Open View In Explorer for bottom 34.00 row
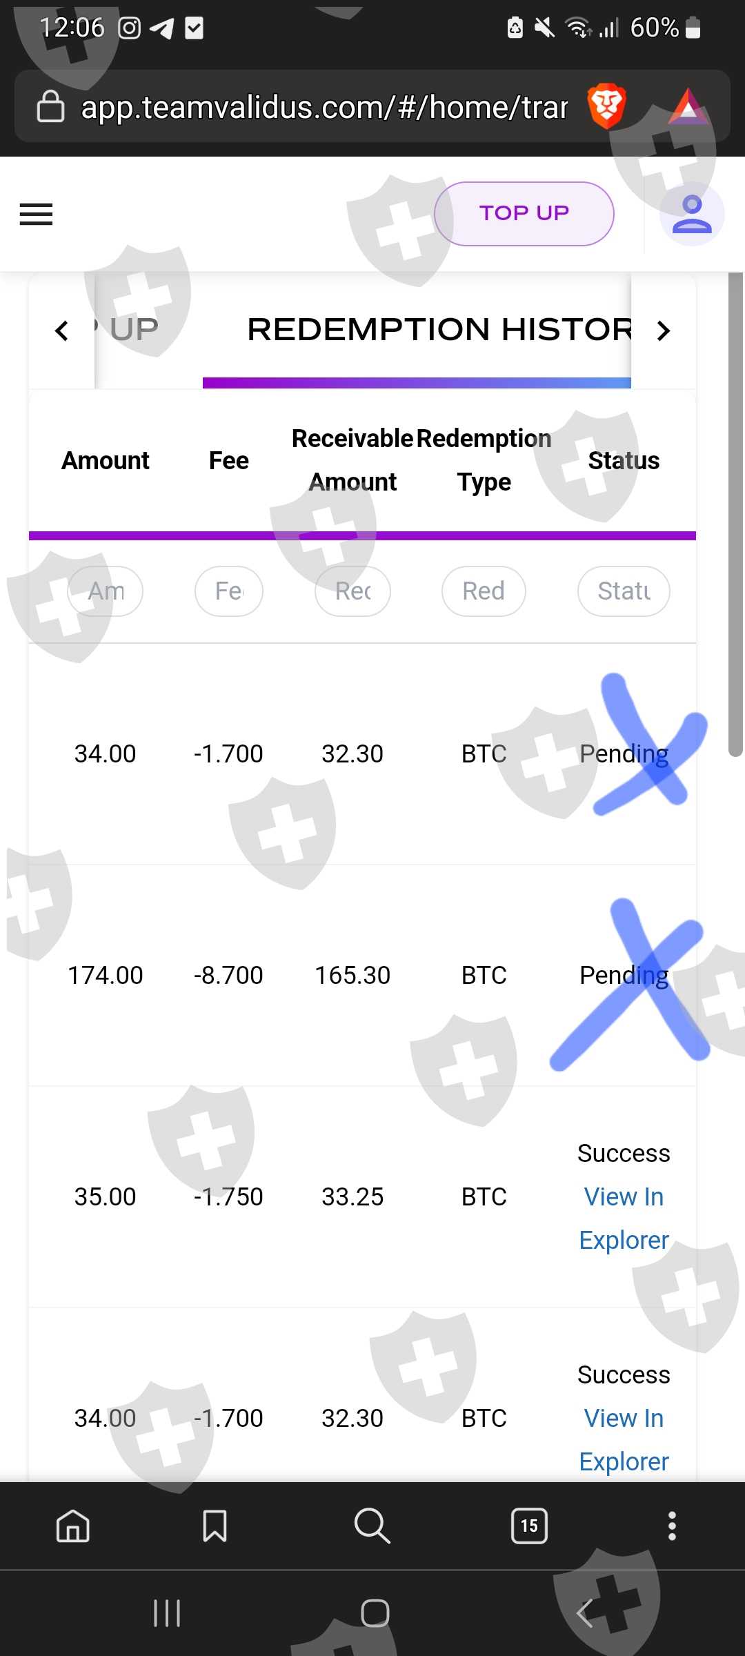Viewport: 745px width, 1656px height. tap(624, 1439)
